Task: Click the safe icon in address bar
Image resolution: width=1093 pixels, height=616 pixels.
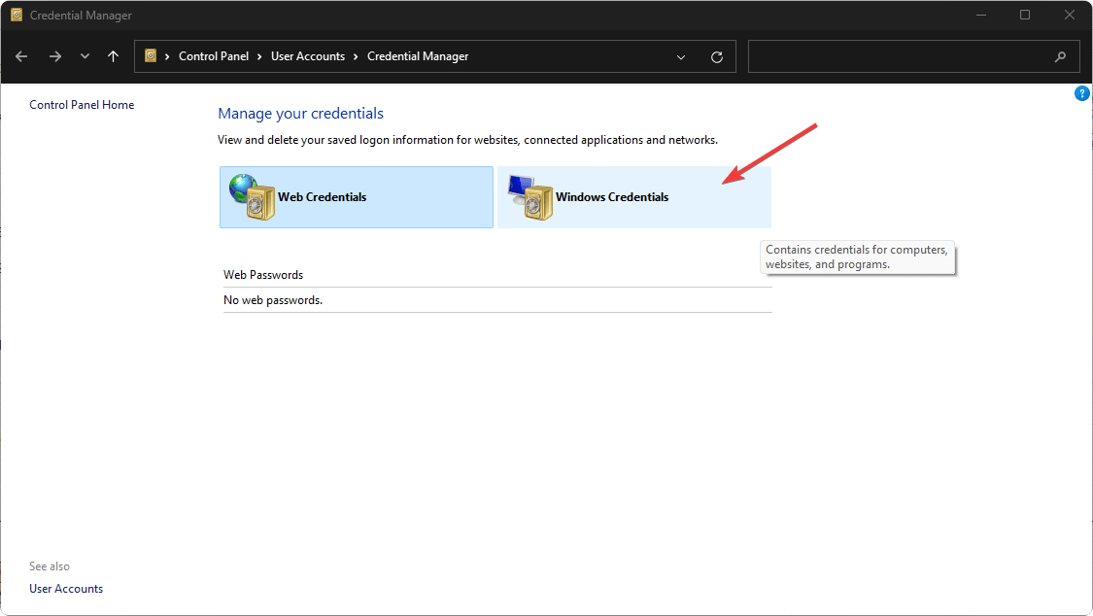Action: point(151,56)
